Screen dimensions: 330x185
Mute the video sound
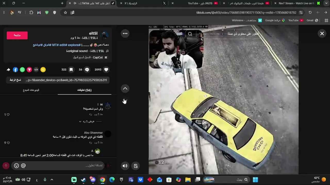pos(125,166)
